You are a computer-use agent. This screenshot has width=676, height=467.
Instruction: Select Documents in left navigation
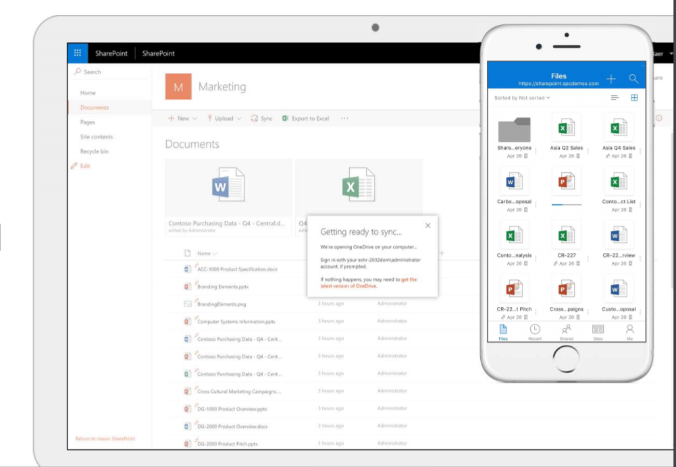pos(95,107)
